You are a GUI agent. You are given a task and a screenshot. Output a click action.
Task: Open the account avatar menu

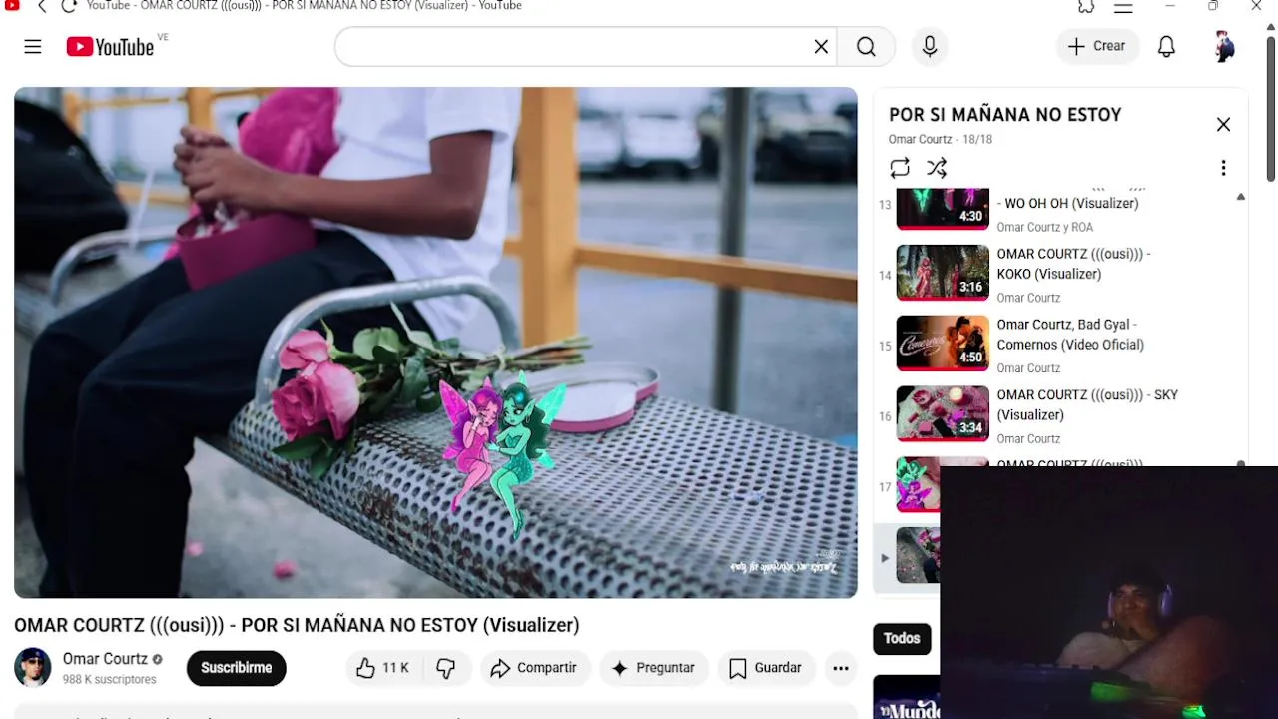tap(1224, 46)
